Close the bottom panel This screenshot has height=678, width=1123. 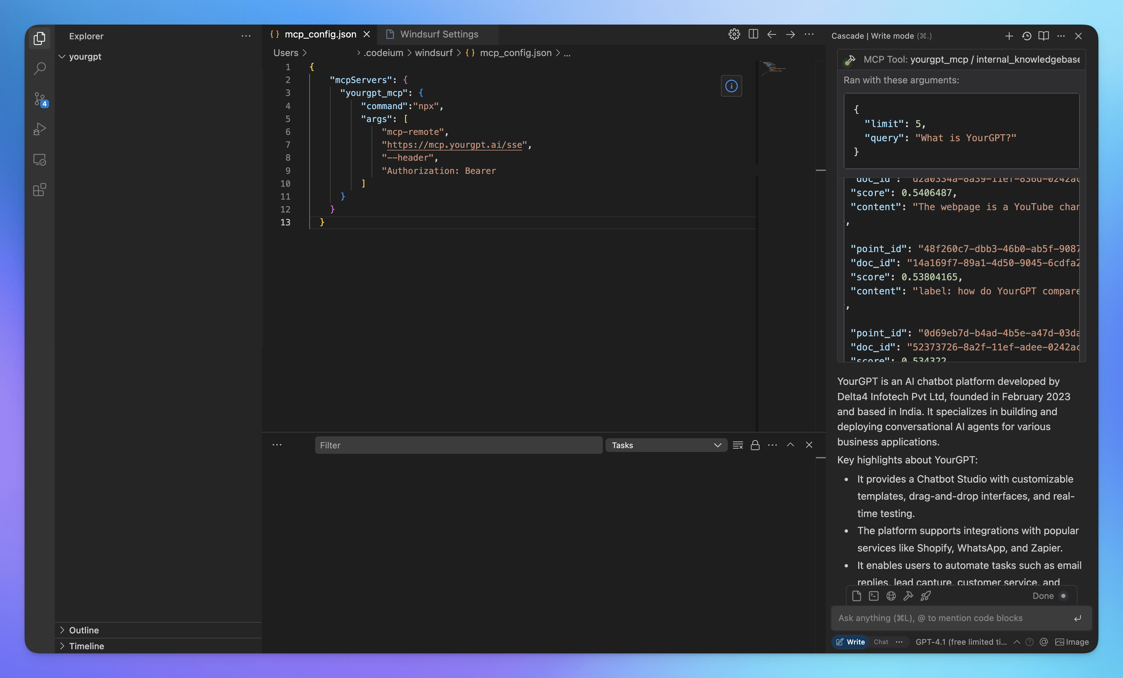tap(808, 445)
